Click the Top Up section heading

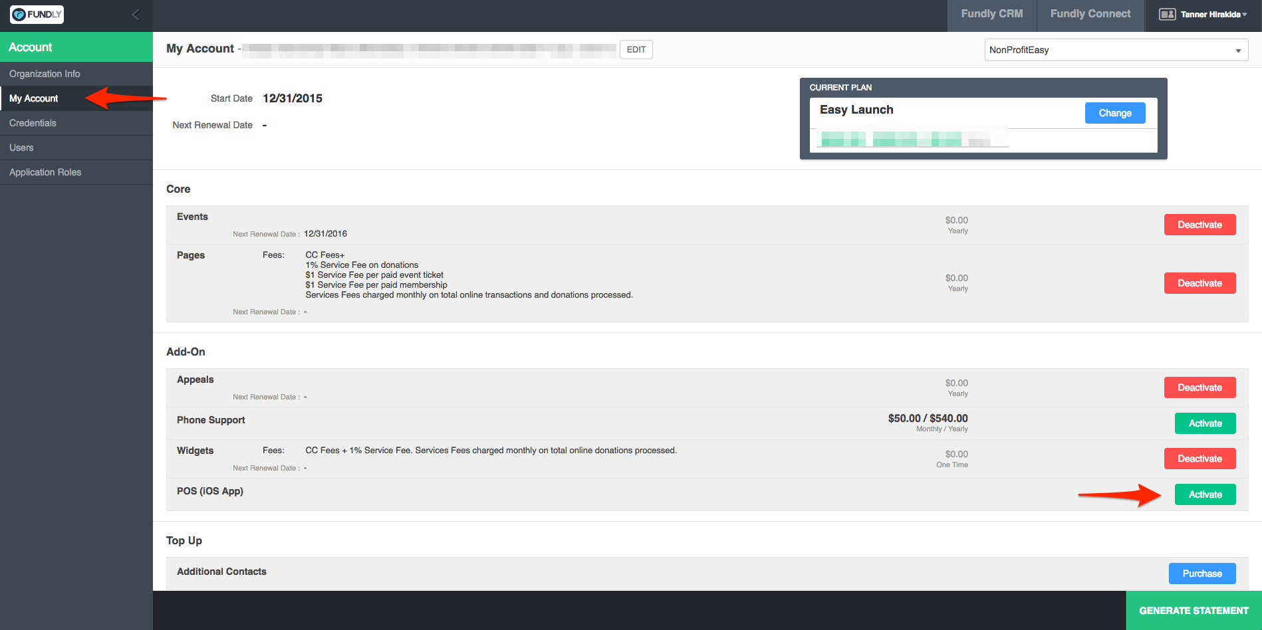click(x=184, y=540)
